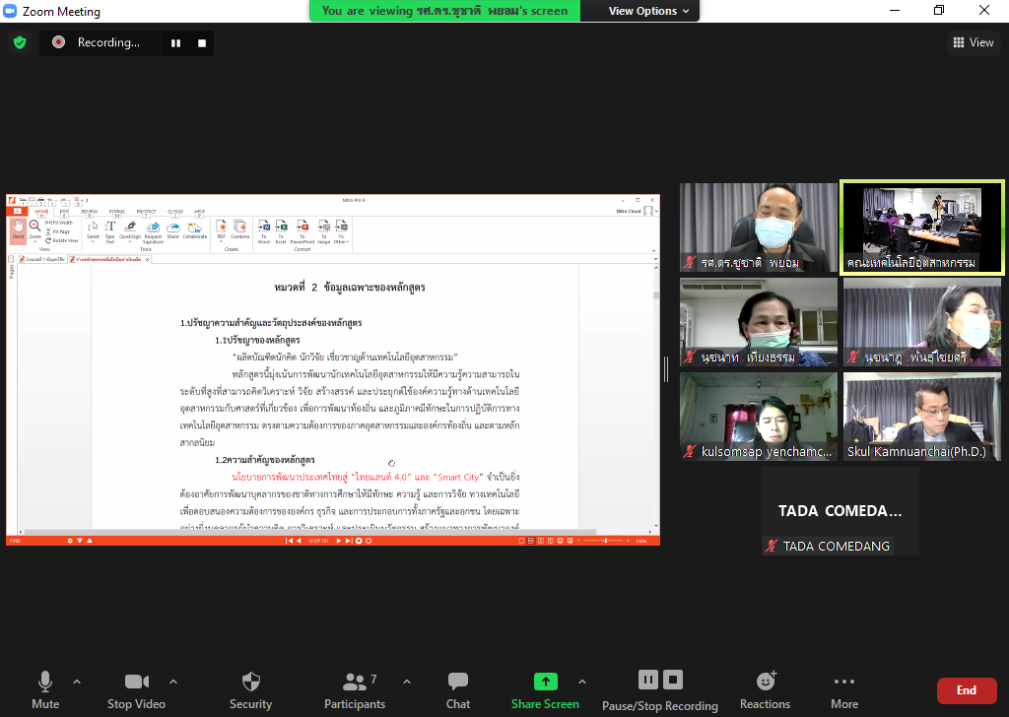1009x717 pixels.
Task: Open the Participants panel
Action: click(355, 689)
